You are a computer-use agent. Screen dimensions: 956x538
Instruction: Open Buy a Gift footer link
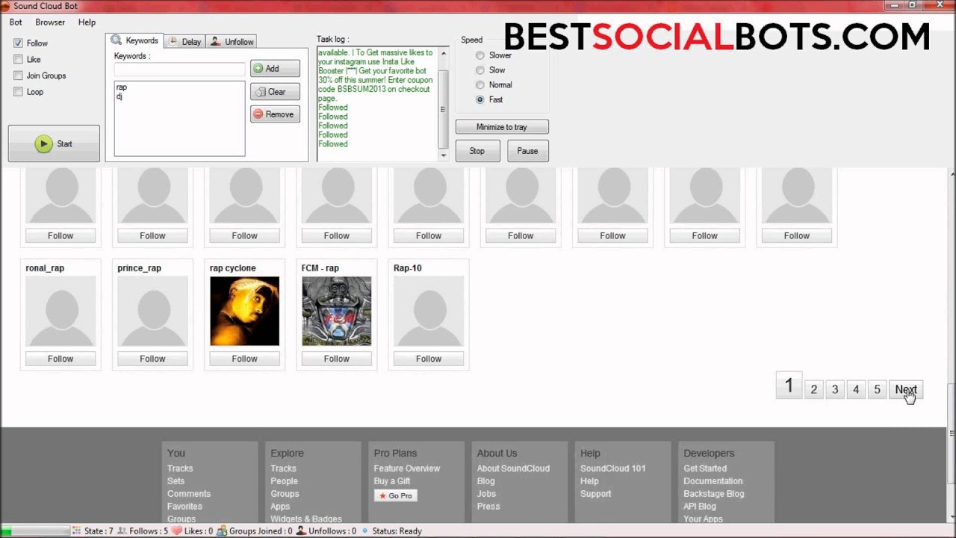tap(392, 481)
